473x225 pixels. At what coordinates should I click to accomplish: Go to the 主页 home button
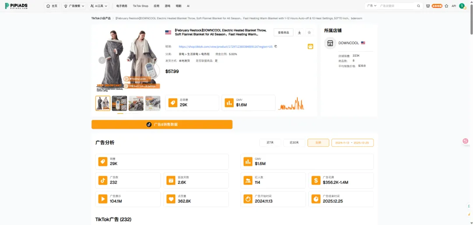coord(52,6)
